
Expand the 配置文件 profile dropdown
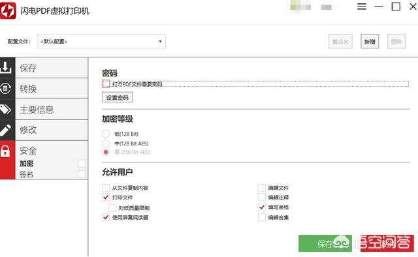pyautogui.click(x=102, y=41)
